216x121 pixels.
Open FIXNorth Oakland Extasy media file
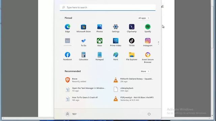[x=134, y=80]
